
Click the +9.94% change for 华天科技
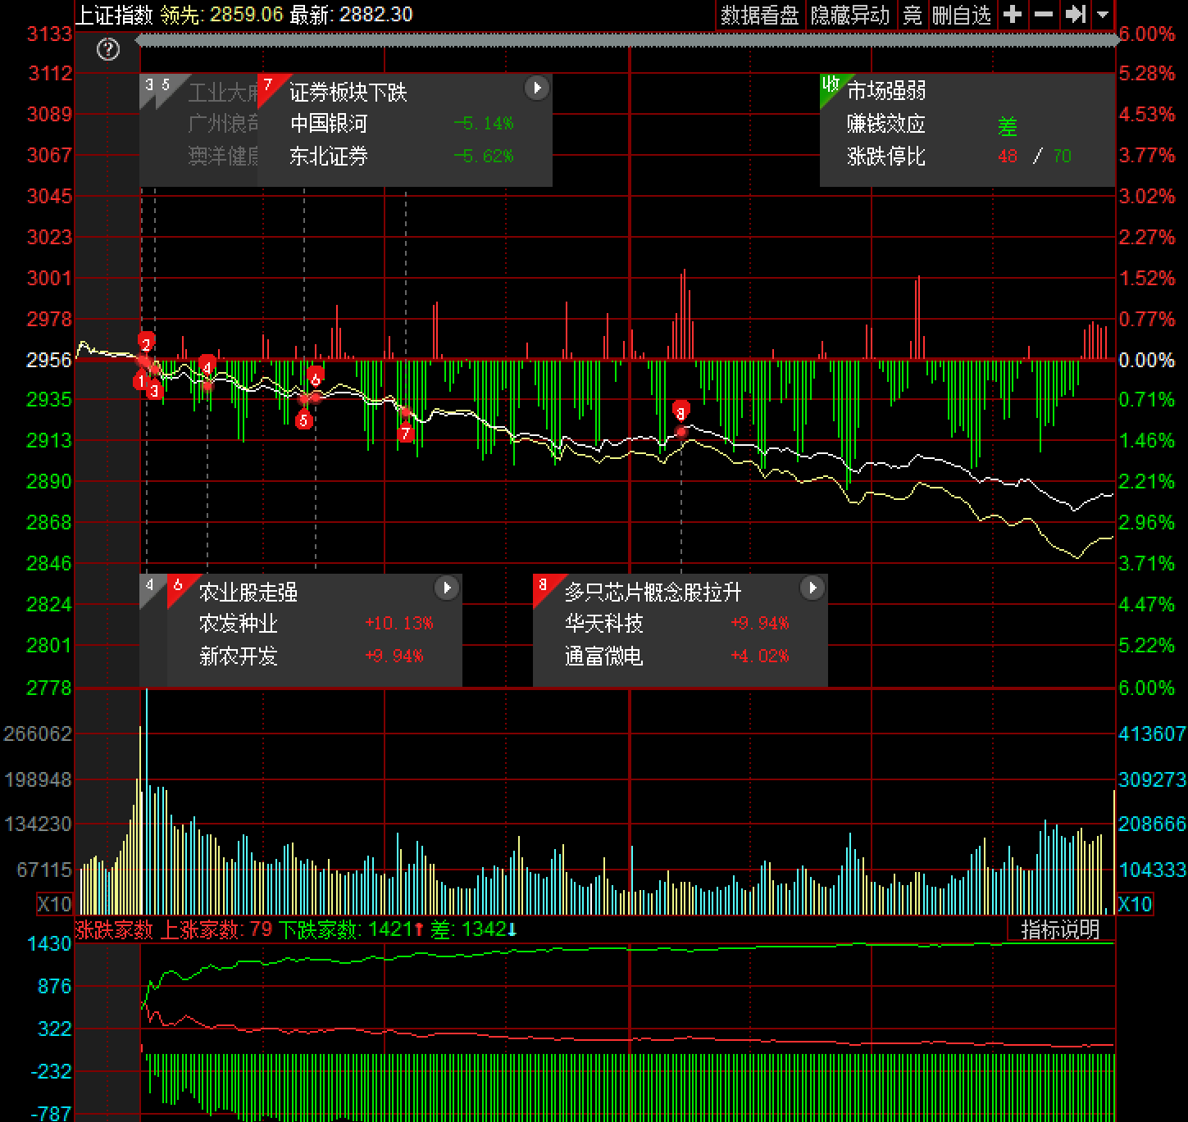pos(760,624)
